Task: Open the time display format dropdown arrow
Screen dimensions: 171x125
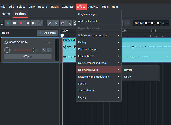Action: [x=167, y=23]
